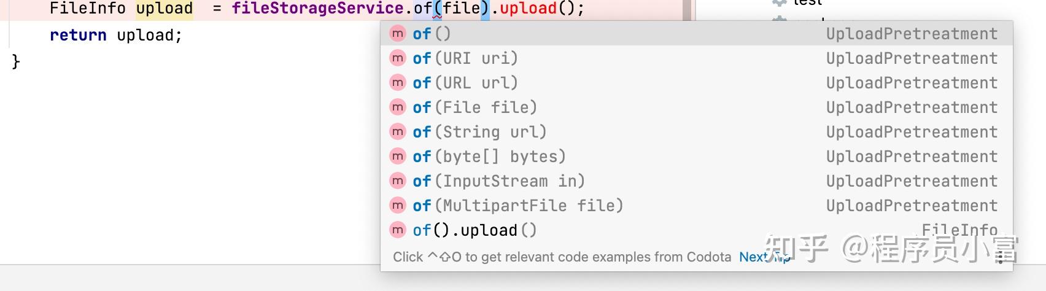
Task: Choose the of().upload() completion entry
Action: pyautogui.click(x=696, y=230)
